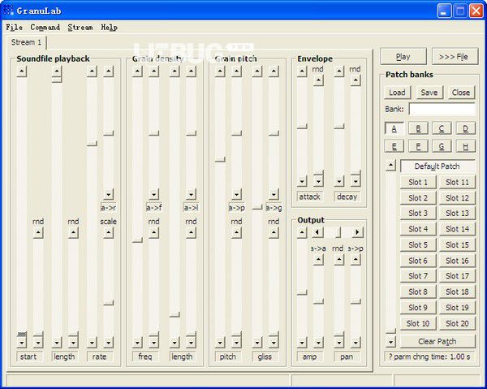487x389 pixels.
Task: Choose patch Slot 1
Action: (418, 182)
